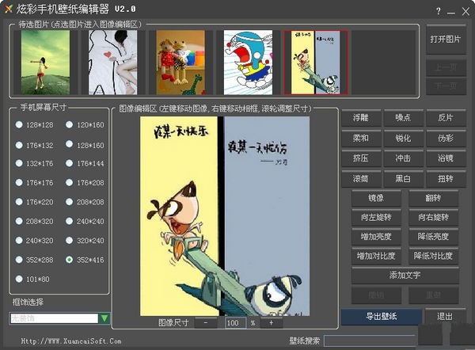Export wallpaper with 导出壁纸 button
The width and height of the screenshot is (475, 350).
[x=382, y=317]
